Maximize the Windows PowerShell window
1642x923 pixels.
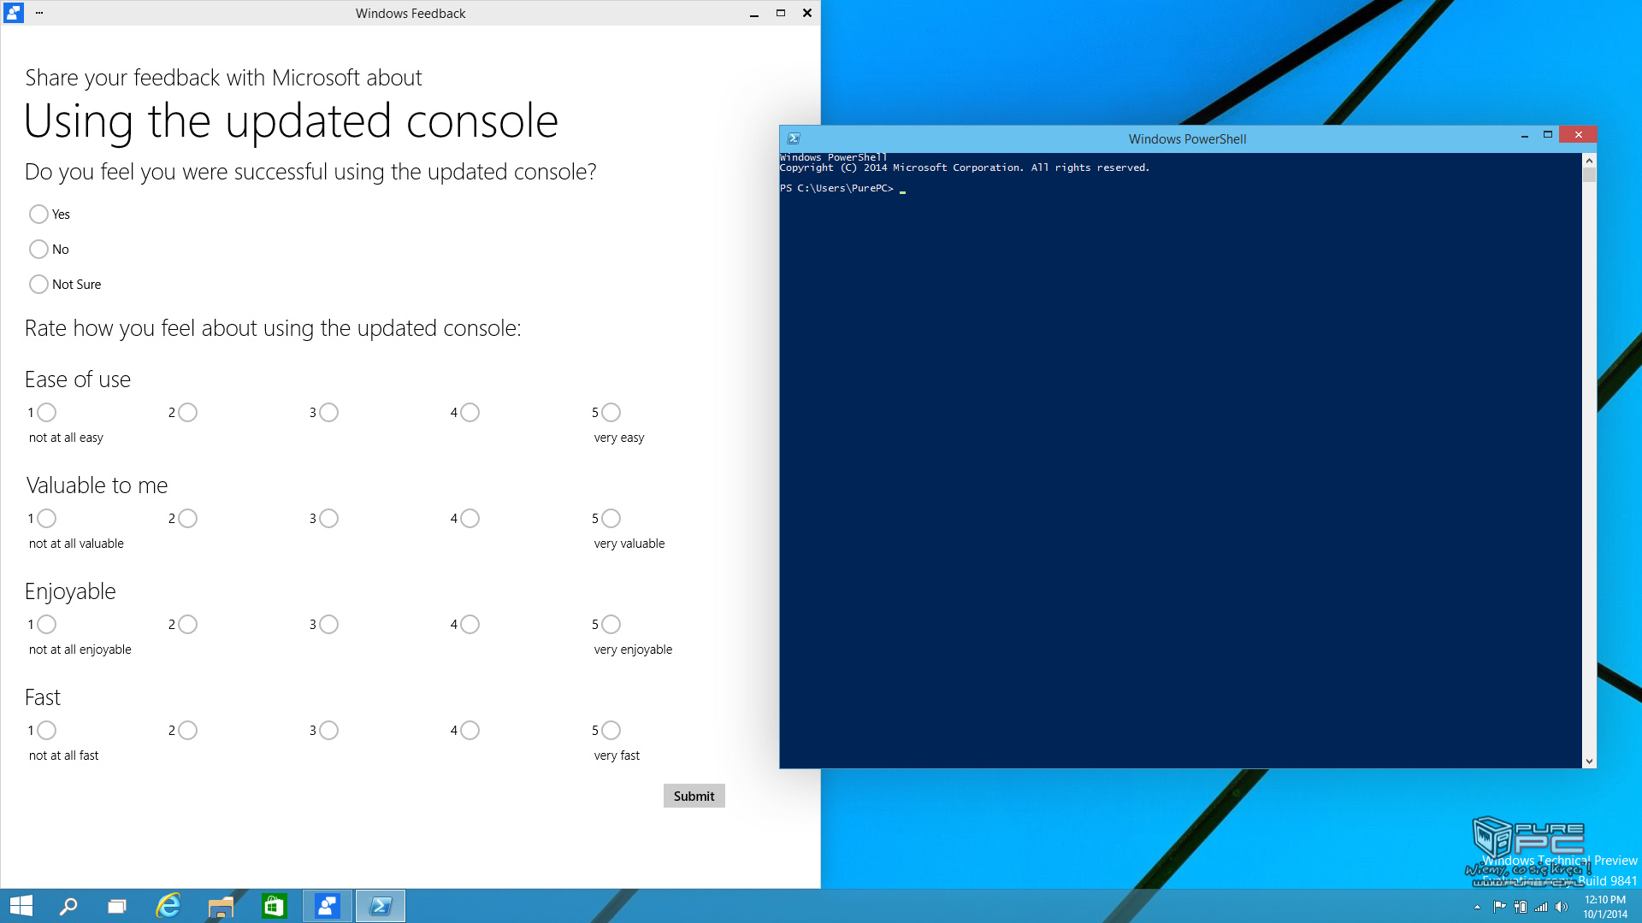[1547, 135]
